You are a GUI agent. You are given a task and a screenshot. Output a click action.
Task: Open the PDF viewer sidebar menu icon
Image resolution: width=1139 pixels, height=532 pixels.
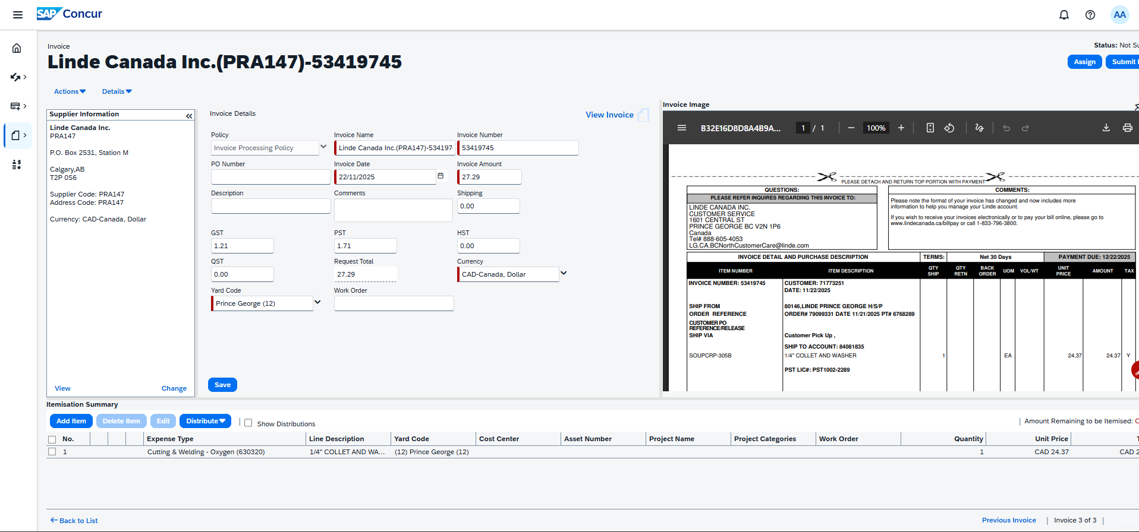[x=682, y=128]
